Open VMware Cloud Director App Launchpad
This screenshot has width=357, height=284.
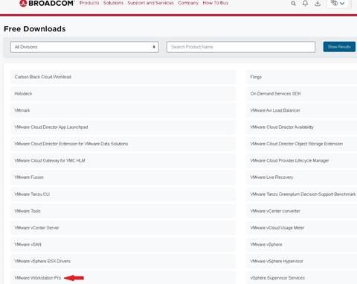(x=123, y=127)
